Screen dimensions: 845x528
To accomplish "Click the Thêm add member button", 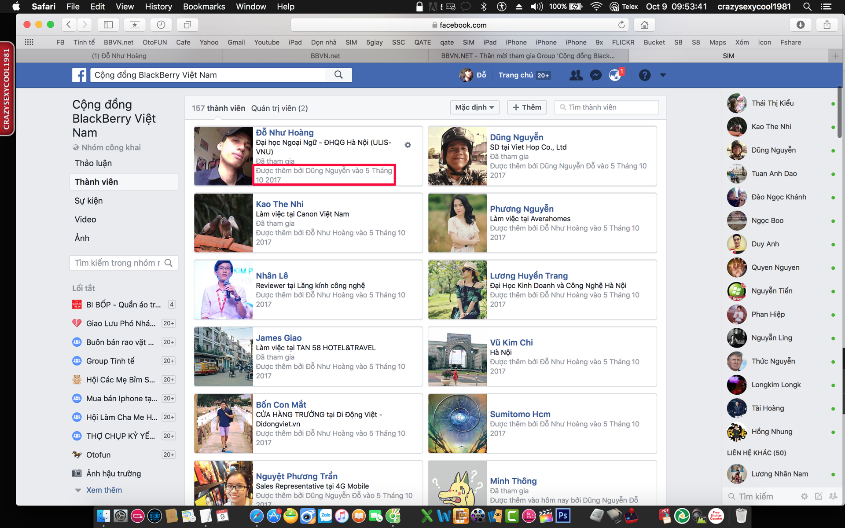I will [527, 107].
